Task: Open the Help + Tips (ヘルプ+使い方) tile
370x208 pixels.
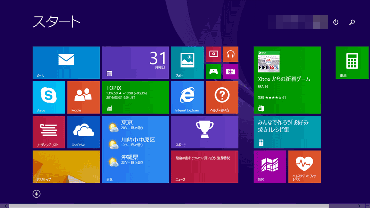Action: click(x=222, y=98)
